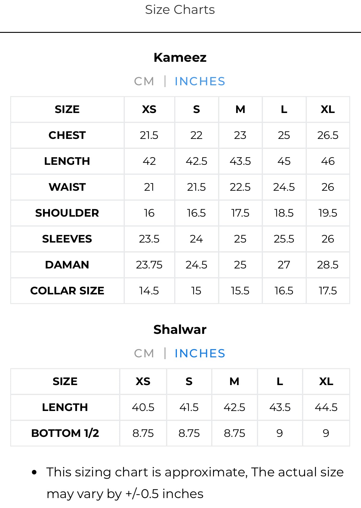Click the DAMAN row label
This screenshot has width=361, height=508.
point(67,265)
